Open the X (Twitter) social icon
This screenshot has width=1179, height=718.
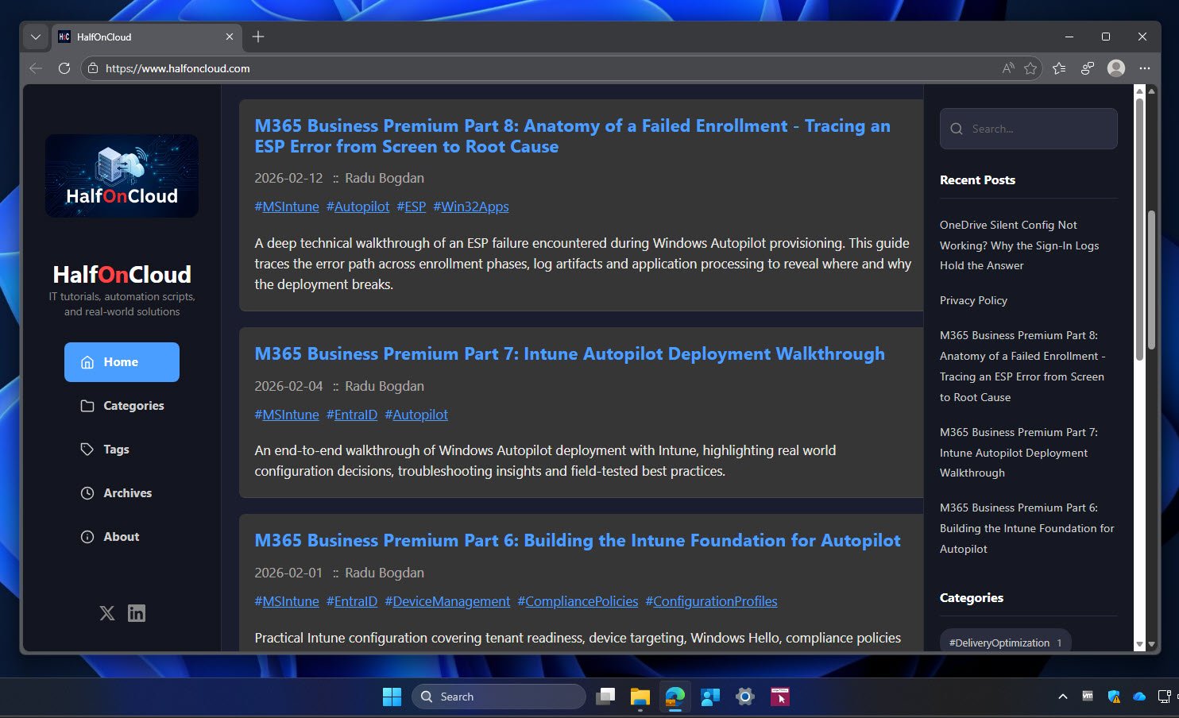point(107,613)
